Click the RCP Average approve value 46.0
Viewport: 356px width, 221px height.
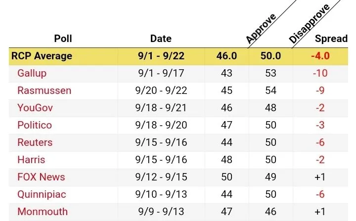point(226,56)
